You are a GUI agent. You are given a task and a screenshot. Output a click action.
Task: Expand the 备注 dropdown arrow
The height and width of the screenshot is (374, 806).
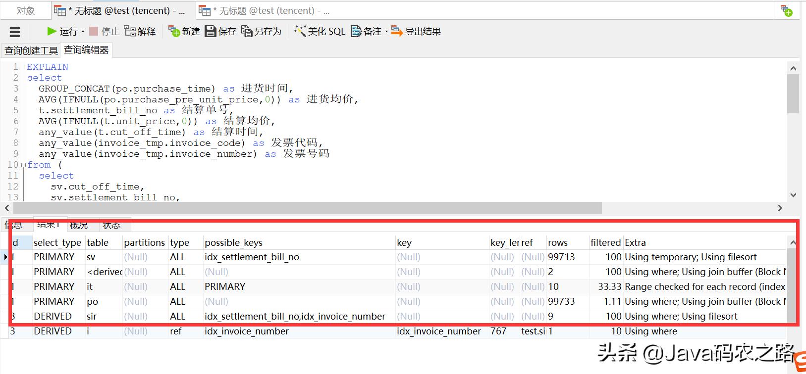click(386, 32)
